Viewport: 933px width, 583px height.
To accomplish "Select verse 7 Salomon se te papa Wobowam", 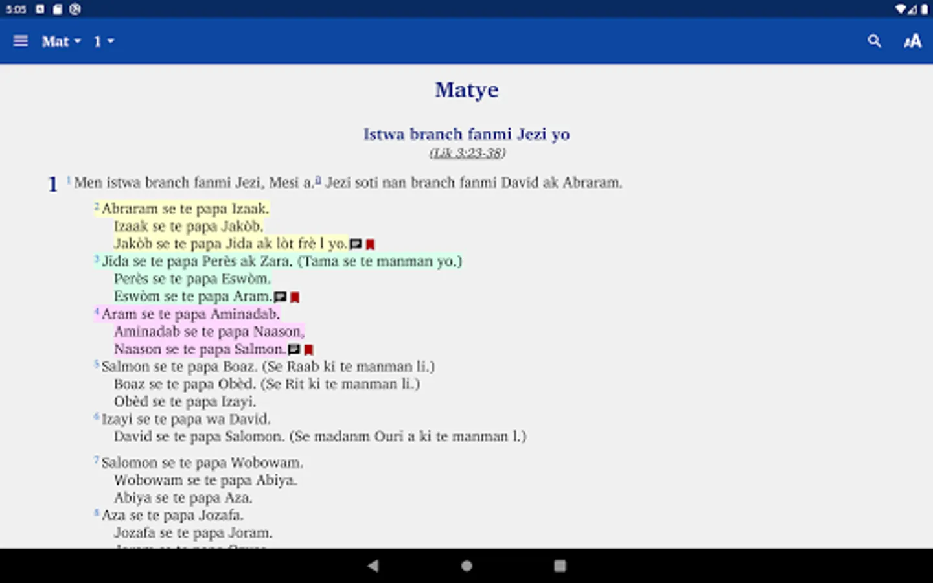I will pos(202,463).
